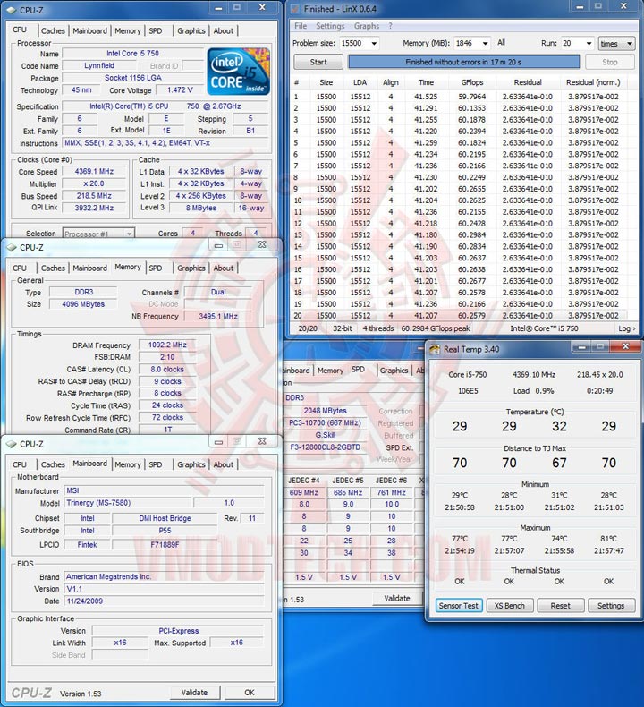The width and height of the screenshot is (644, 707).
Task: Click the CPU-Z Mainboard window title icon
Action: pos(11,444)
